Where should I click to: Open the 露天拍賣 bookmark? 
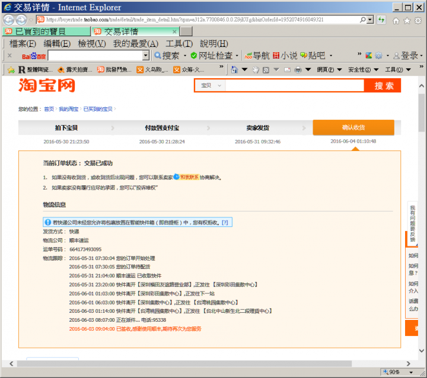click(75, 70)
